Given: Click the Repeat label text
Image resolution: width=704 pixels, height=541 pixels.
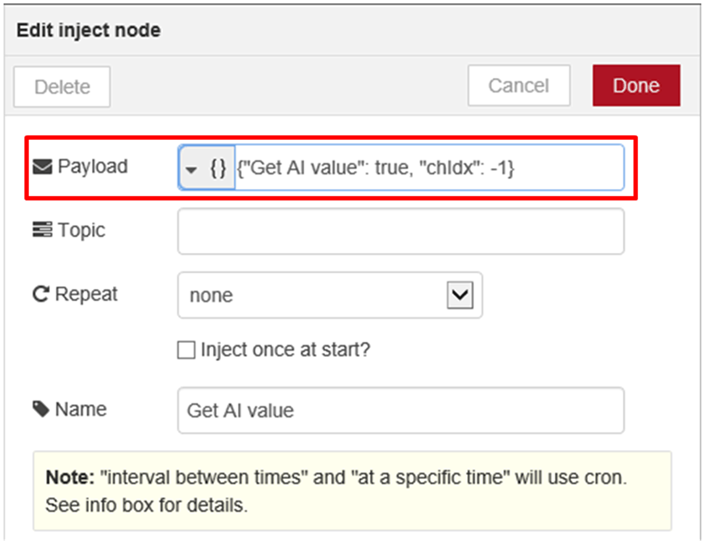Looking at the screenshot, I should point(86,294).
